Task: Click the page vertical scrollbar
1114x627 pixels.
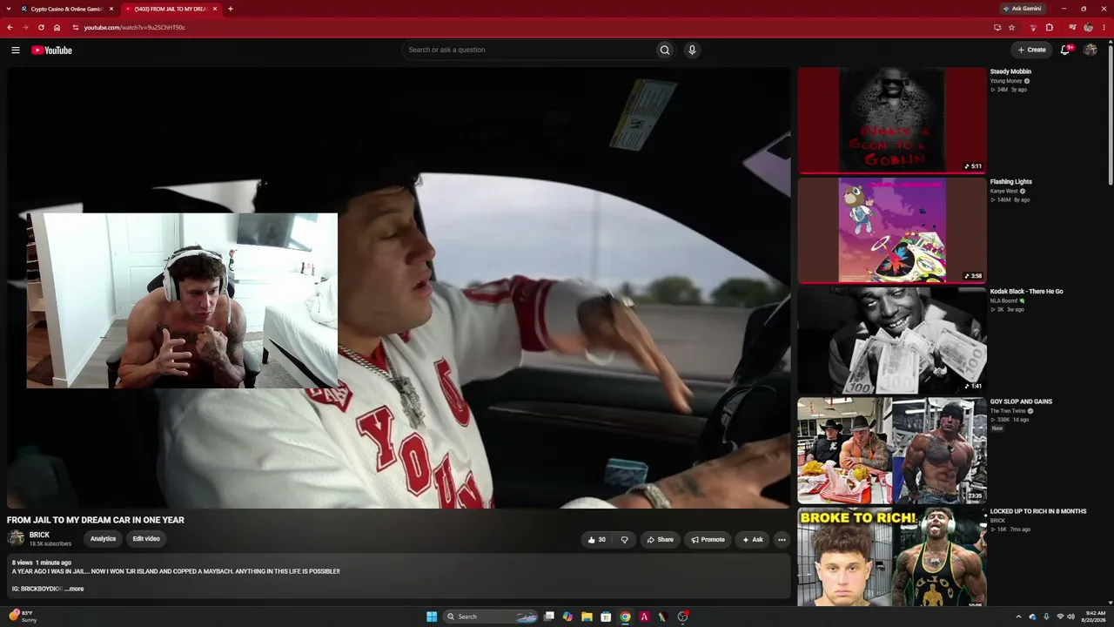Action: coord(1111,113)
